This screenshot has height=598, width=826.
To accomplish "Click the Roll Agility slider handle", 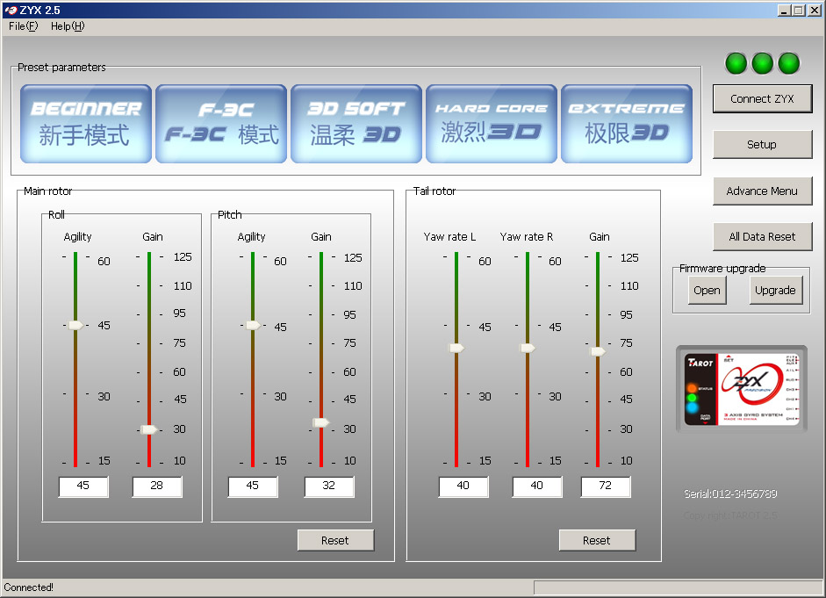I will coord(75,325).
